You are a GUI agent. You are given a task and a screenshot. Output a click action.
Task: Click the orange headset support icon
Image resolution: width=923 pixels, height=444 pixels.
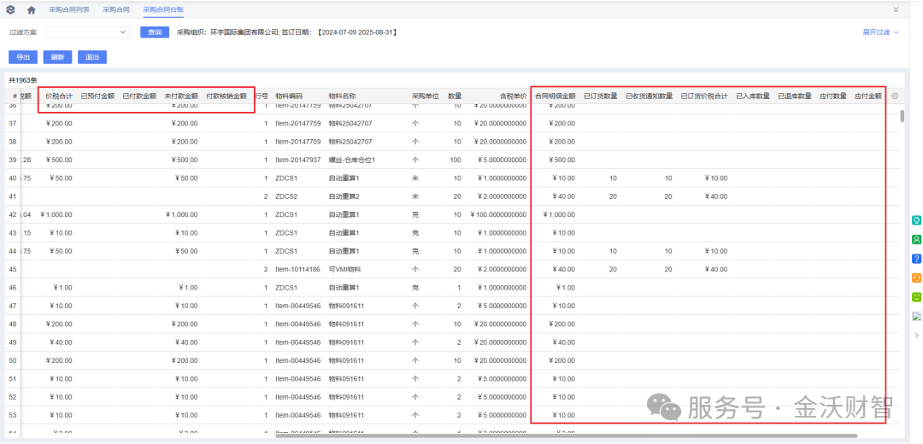916,277
